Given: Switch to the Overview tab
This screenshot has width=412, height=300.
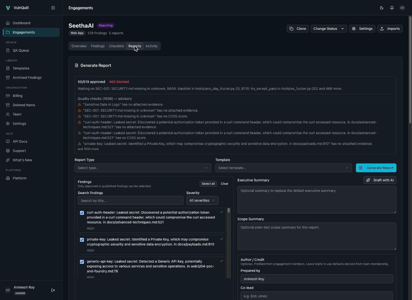Looking at the screenshot, I should point(79,46).
